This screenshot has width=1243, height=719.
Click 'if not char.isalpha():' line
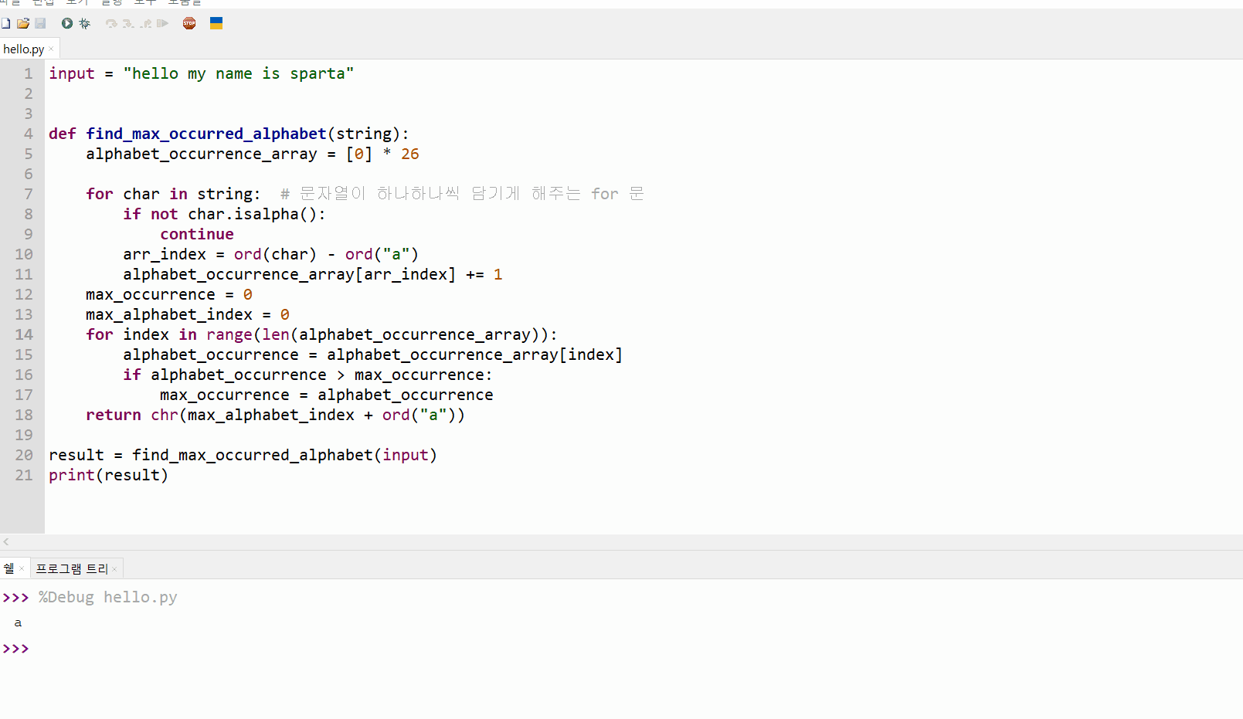coord(225,214)
